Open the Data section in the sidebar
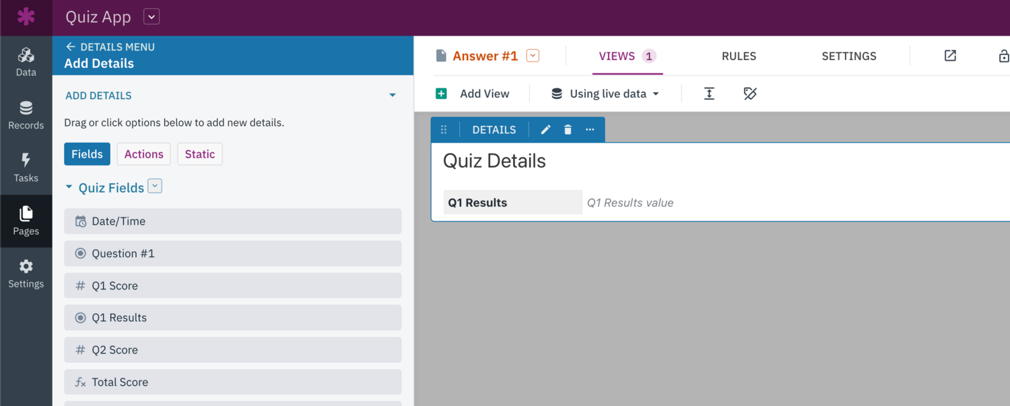This screenshot has width=1010, height=406. click(26, 61)
